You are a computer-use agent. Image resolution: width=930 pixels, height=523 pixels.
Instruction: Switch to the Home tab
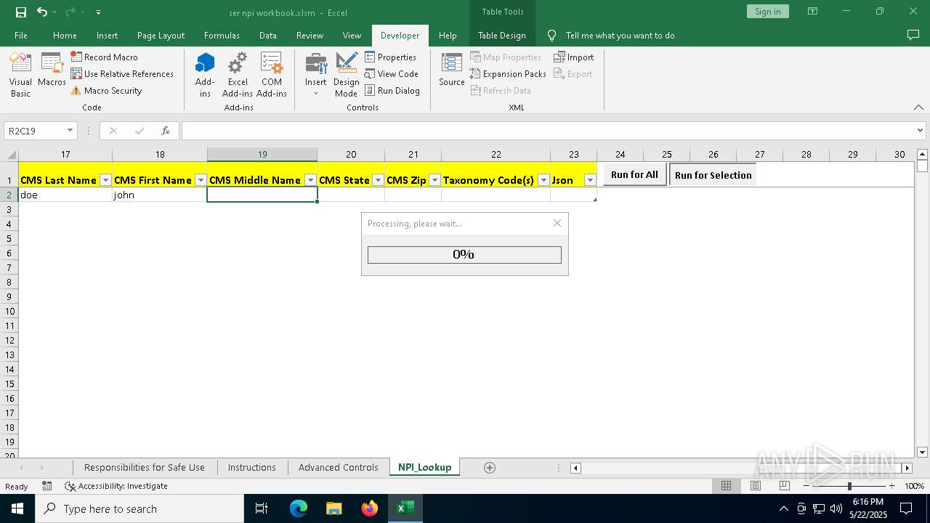pos(65,35)
